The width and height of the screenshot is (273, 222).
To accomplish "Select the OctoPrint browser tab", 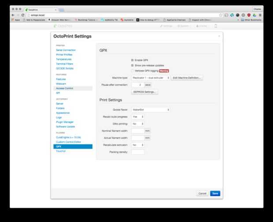I will pyautogui.click(x=41, y=10).
